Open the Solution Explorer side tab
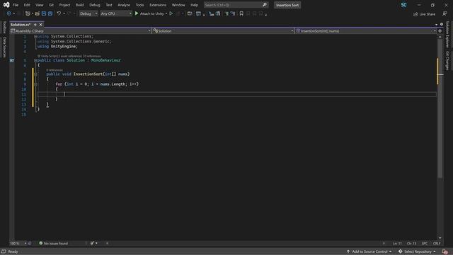Screen dimensions: 453x255 [447, 34]
